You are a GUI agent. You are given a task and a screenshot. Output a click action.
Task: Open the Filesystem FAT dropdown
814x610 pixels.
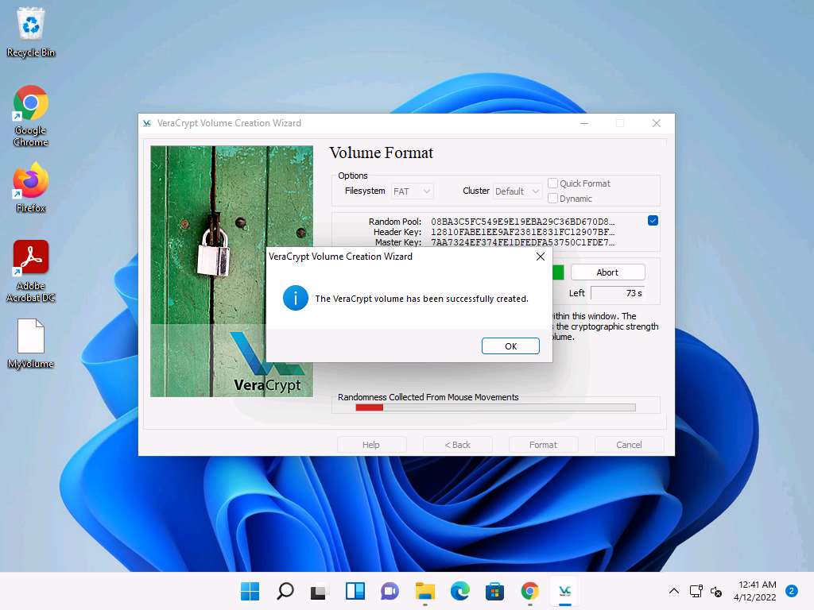[x=413, y=191]
